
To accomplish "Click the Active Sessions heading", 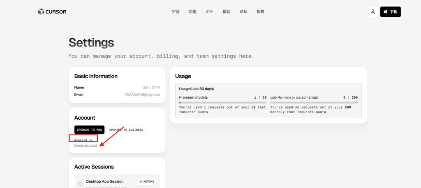I will pyautogui.click(x=94, y=167).
